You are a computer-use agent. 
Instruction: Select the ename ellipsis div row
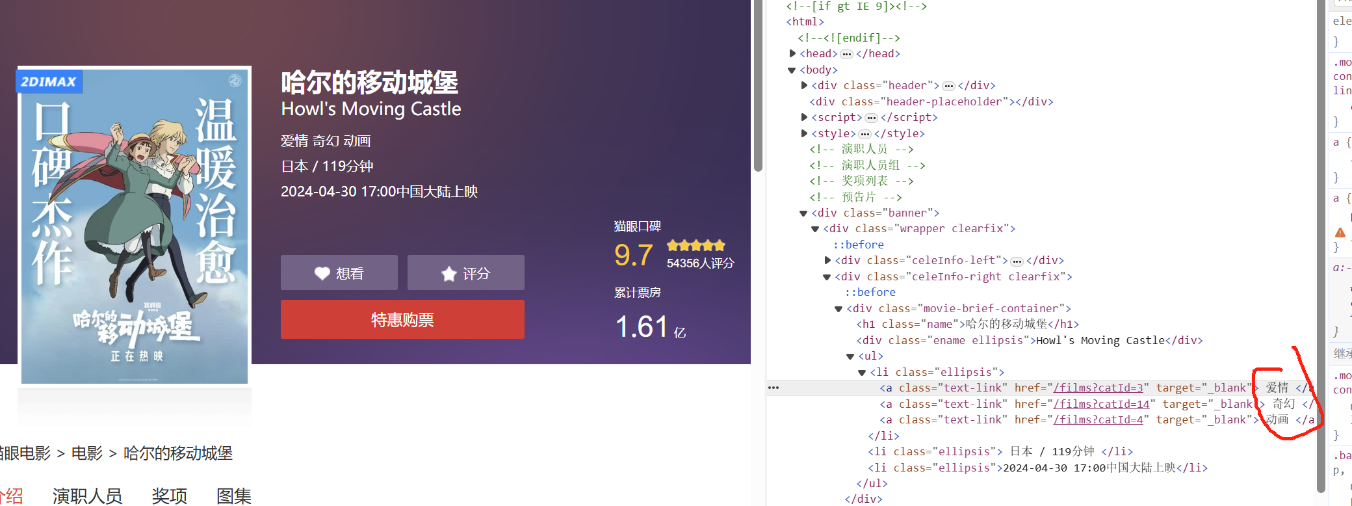tap(1029, 340)
